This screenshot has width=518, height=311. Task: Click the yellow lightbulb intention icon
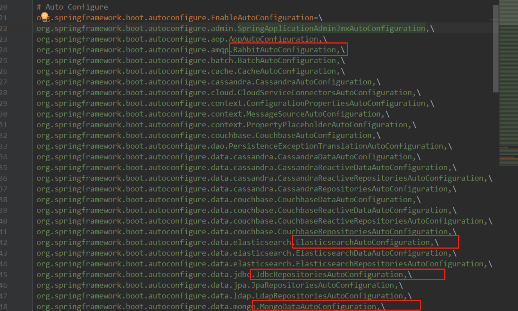[44, 16]
